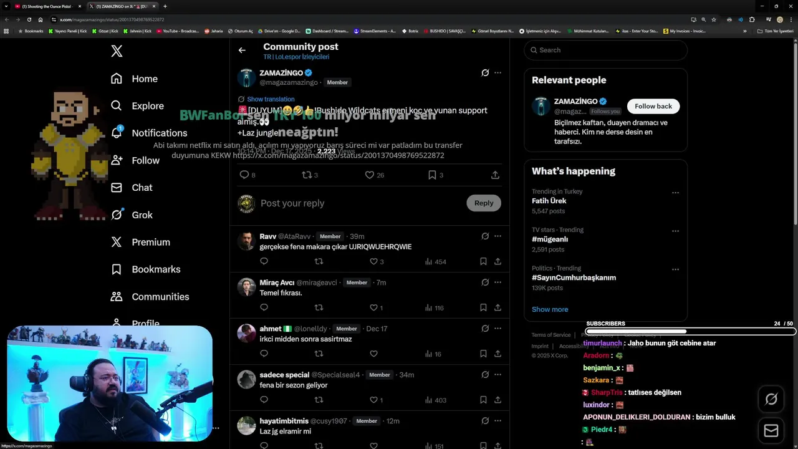Like Ravv's reply

point(373,261)
